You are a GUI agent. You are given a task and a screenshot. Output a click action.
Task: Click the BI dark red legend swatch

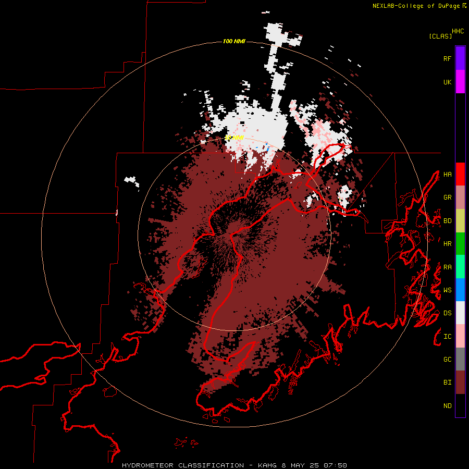(460, 382)
